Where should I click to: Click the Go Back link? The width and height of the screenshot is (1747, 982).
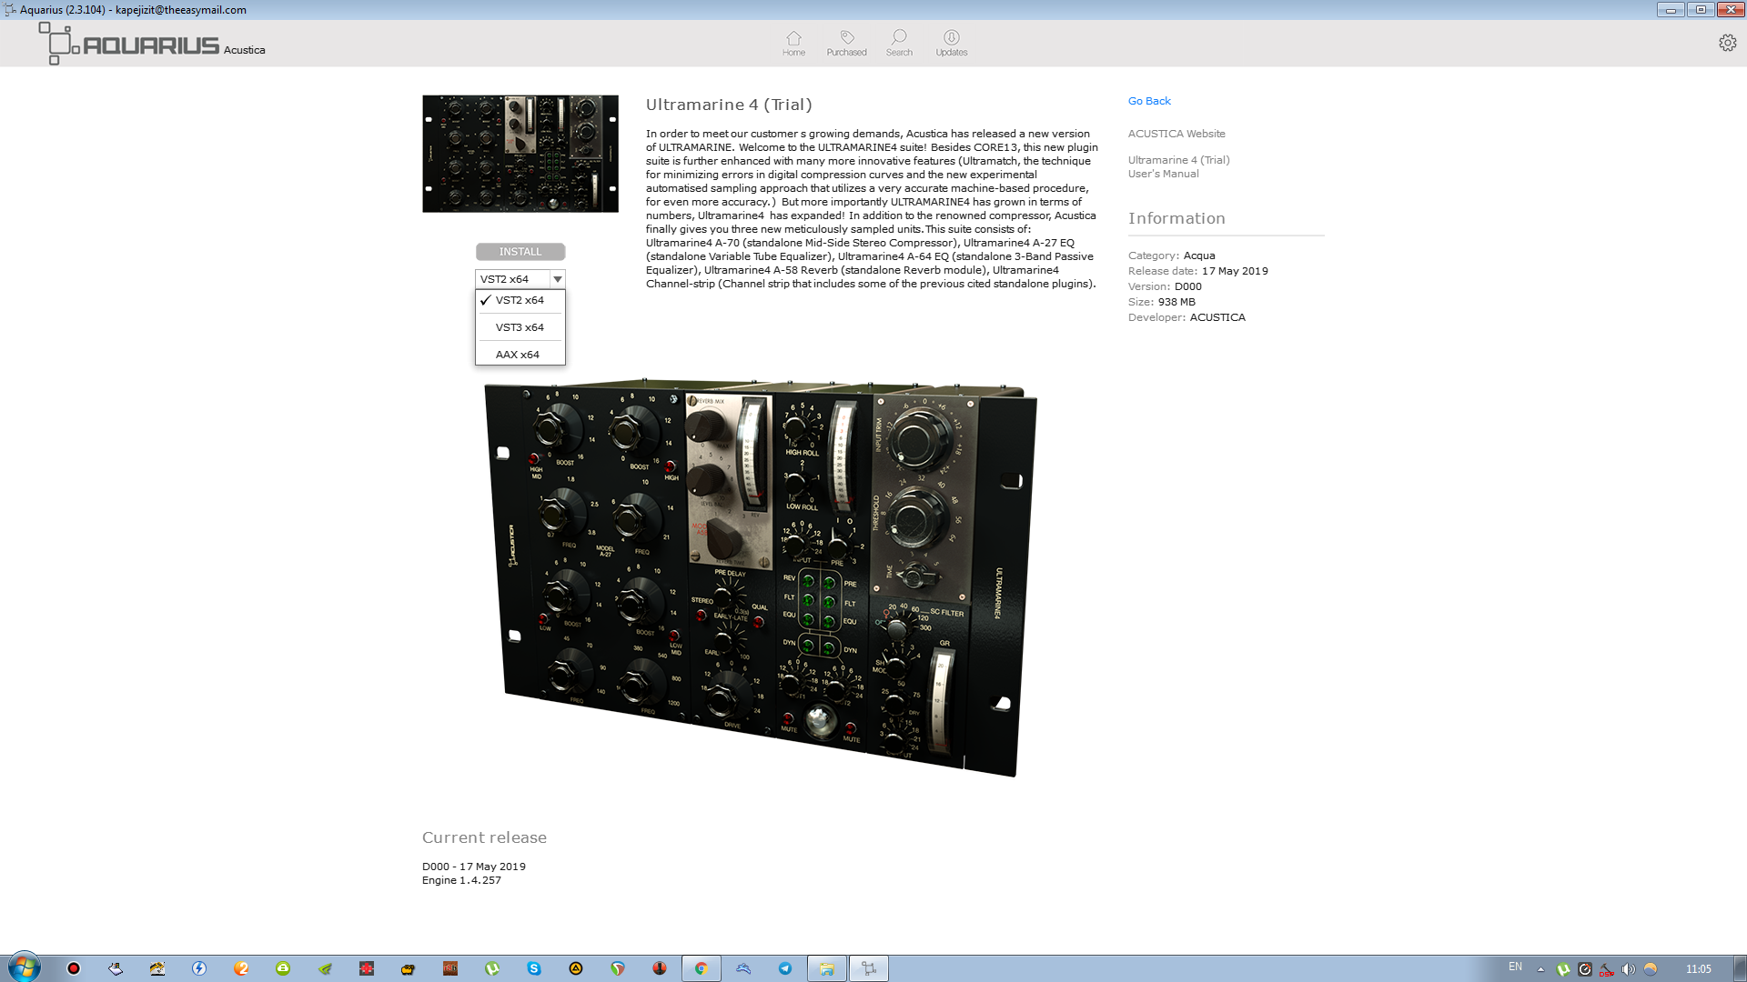(1149, 101)
